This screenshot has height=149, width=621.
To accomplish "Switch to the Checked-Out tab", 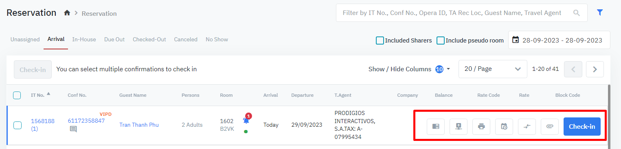I will coord(149,39).
